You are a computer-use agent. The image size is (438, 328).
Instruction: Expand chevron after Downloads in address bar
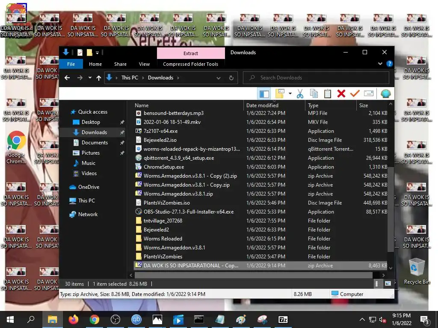click(178, 78)
